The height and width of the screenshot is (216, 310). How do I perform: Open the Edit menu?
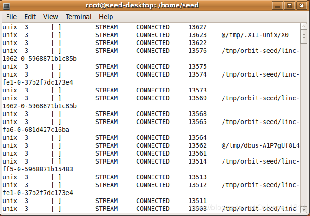30,17
